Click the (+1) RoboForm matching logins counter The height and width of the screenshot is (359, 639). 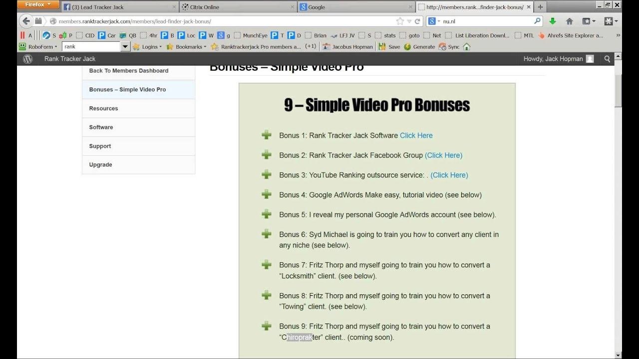coord(311,47)
